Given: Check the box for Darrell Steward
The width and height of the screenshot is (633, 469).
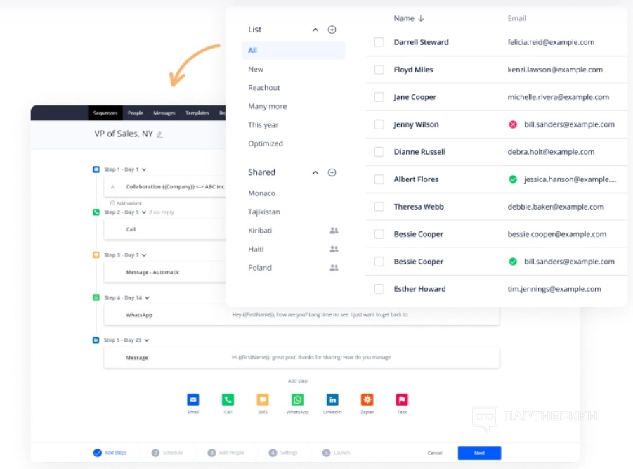Looking at the screenshot, I should click(x=379, y=42).
